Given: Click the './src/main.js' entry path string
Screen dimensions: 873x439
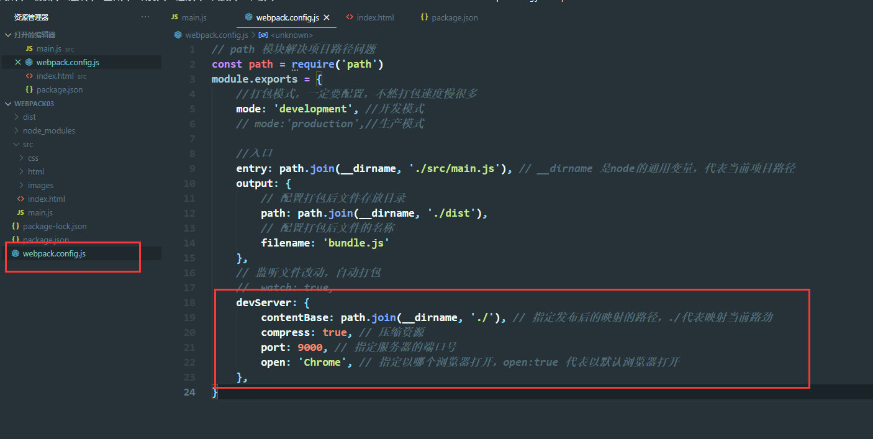Looking at the screenshot, I should [456, 168].
